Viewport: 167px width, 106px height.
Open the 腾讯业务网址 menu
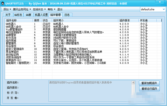tap(22, 10)
